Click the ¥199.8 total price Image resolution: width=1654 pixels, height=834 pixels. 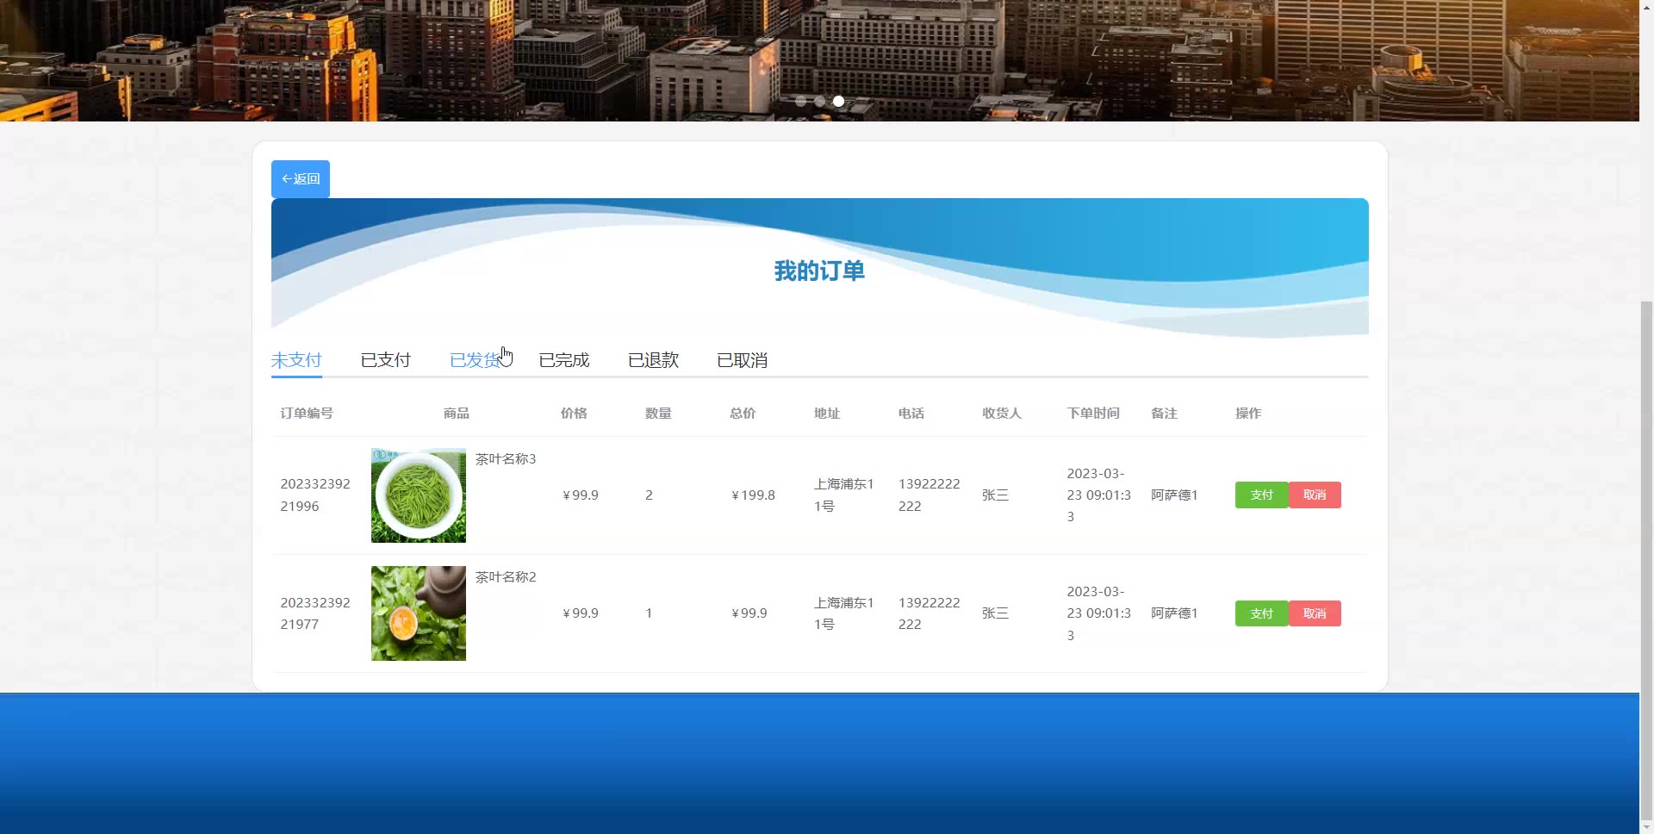(x=753, y=495)
